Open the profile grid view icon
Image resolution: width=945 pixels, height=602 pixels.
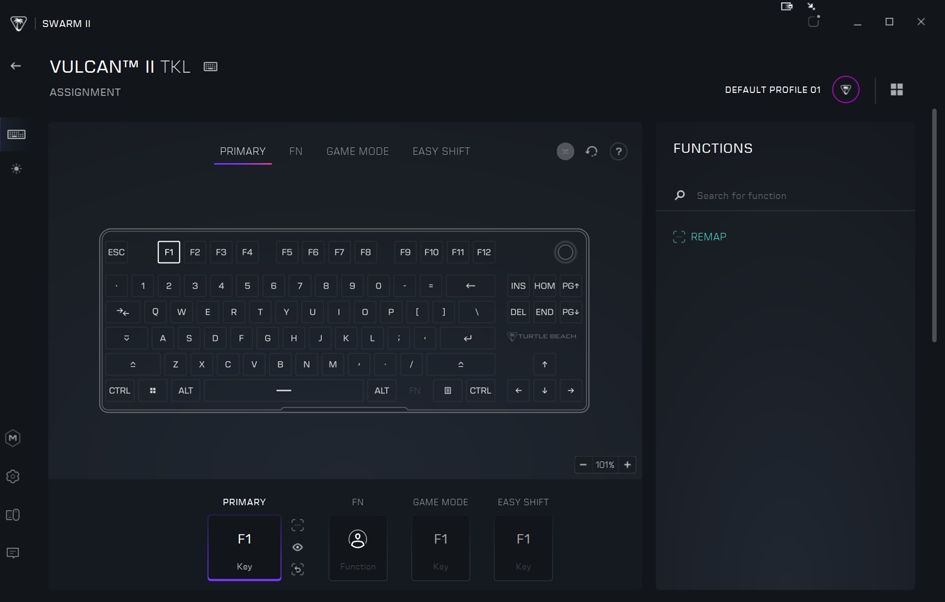tap(897, 90)
